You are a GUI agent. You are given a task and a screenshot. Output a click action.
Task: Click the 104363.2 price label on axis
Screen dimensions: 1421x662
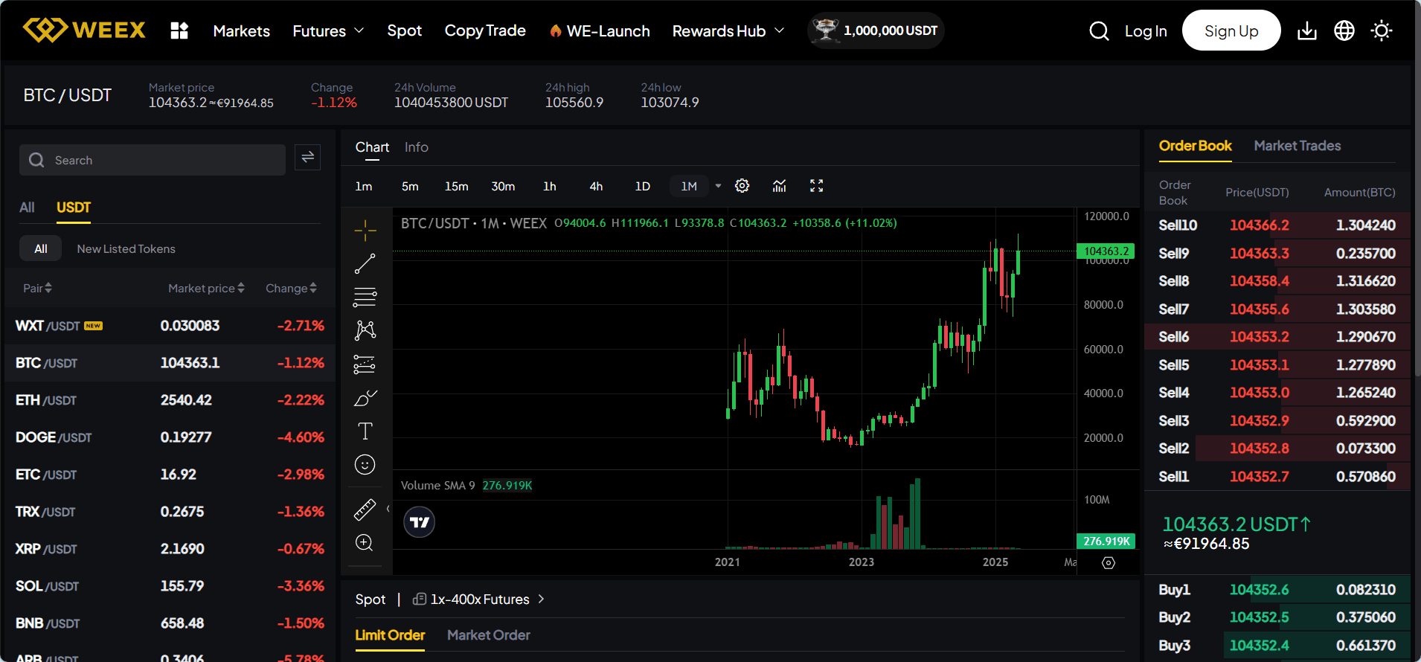point(1106,251)
